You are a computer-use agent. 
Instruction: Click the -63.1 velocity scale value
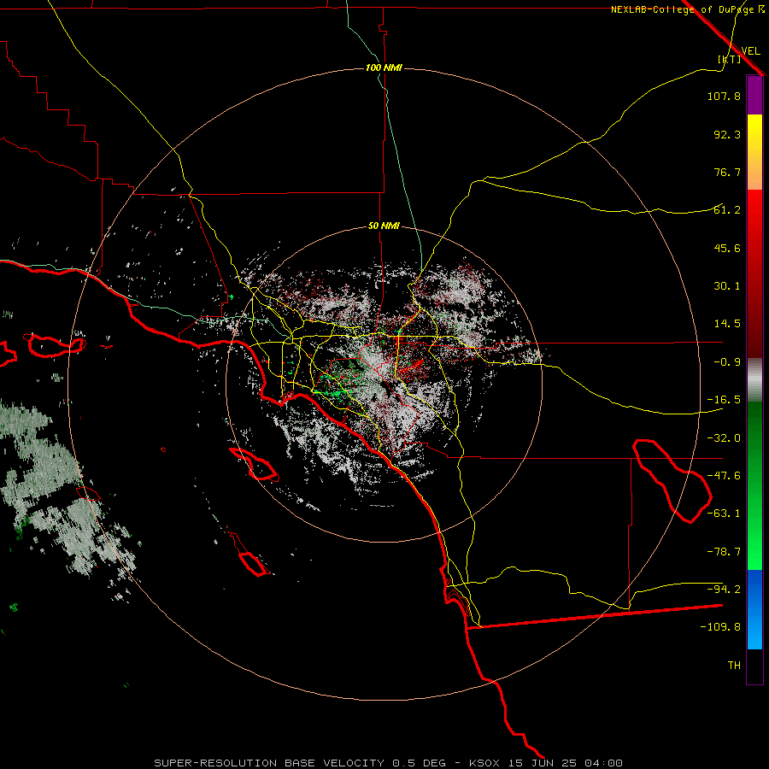pyautogui.click(x=724, y=514)
